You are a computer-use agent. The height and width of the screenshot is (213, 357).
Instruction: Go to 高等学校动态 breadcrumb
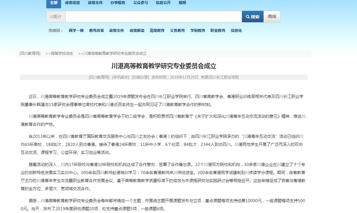coord(62,53)
